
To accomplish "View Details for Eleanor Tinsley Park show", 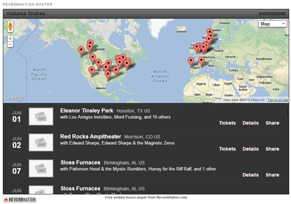I will pyautogui.click(x=250, y=123).
